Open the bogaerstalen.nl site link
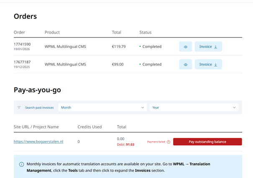Viewport: 253px width, 178px height. [38, 142]
